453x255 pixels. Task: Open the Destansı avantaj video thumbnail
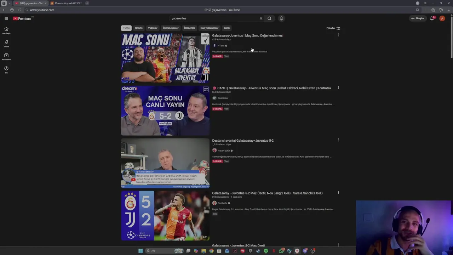point(165,163)
